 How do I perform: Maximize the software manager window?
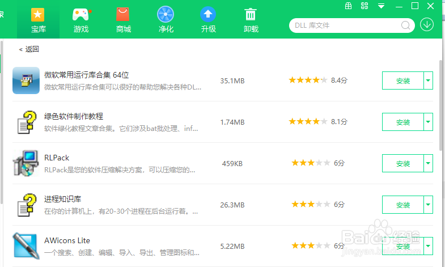tap(415, 6)
